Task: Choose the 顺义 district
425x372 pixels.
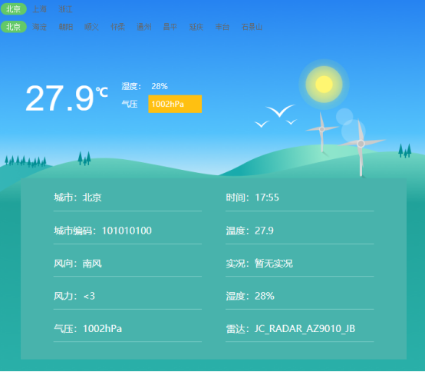Action: pyautogui.click(x=91, y=27)
